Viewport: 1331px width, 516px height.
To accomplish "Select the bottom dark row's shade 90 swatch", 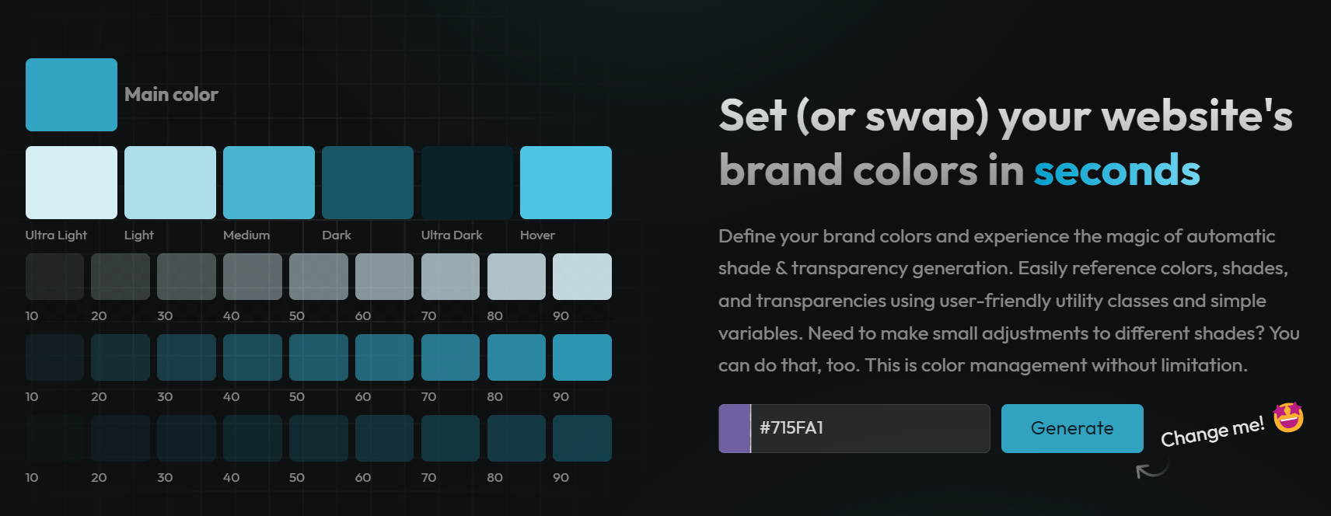I will tap(582, 438).
